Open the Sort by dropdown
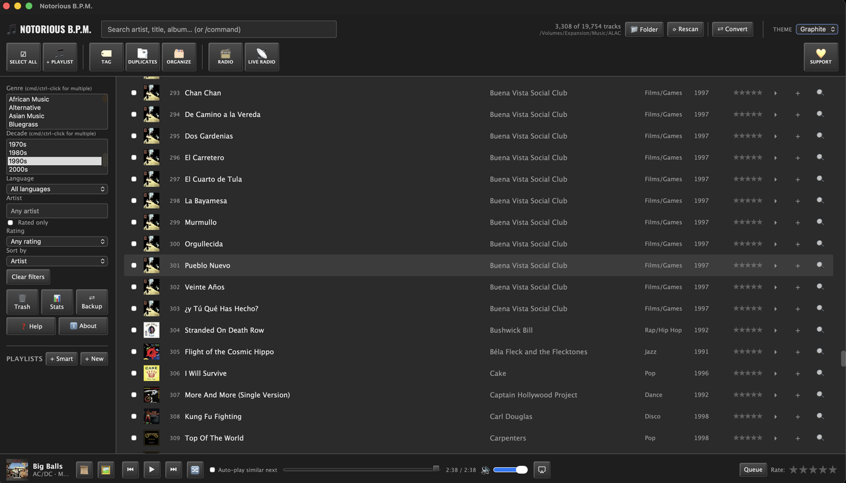 pos(57,261)
